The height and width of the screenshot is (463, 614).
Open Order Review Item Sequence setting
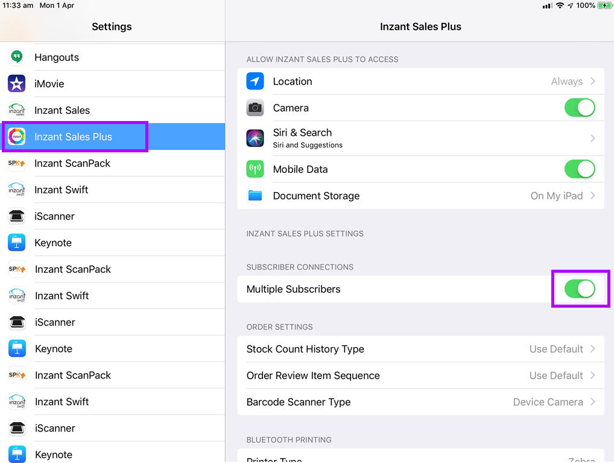tap(313, 376)
